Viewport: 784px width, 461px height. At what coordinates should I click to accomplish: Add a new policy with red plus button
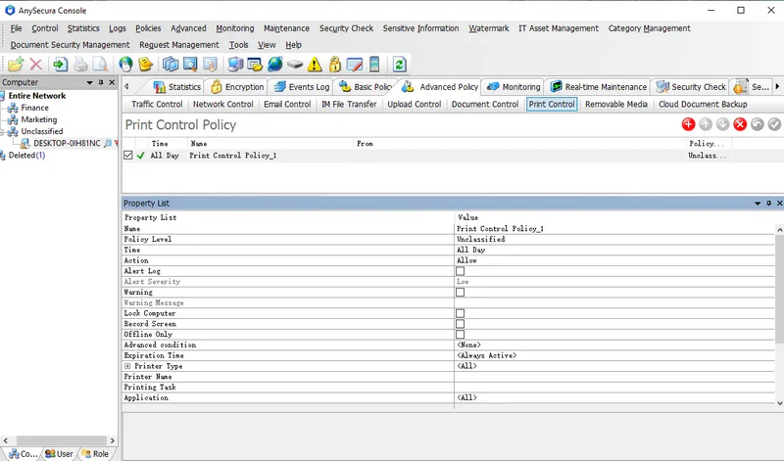click(689, 124)
